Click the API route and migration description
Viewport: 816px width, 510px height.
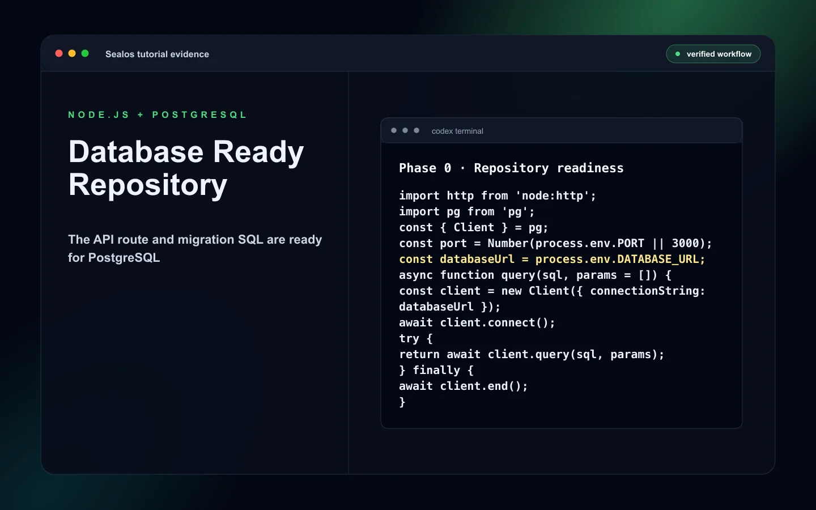195,248
